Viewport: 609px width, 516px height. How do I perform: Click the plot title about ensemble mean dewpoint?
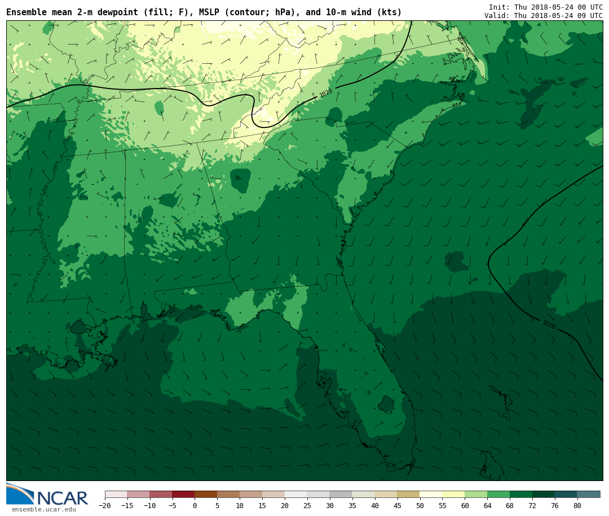click(204, 12)
